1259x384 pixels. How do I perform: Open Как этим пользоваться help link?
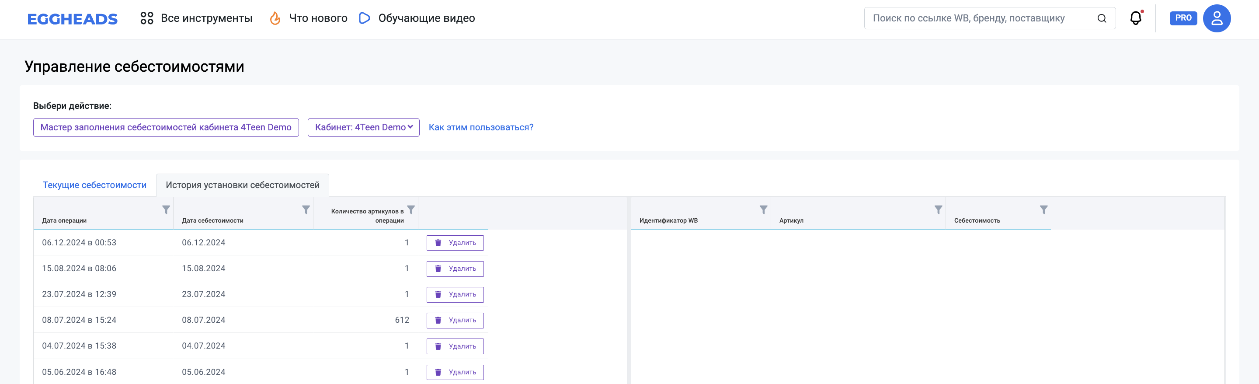[x=481, y=127]
